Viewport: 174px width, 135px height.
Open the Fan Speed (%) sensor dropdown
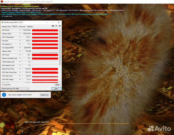tap(20, 44)
